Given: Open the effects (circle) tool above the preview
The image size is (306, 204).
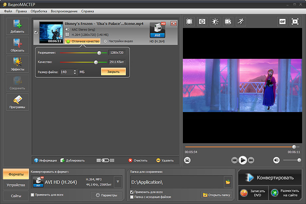Looking at the screenshot, I should 202,22.
